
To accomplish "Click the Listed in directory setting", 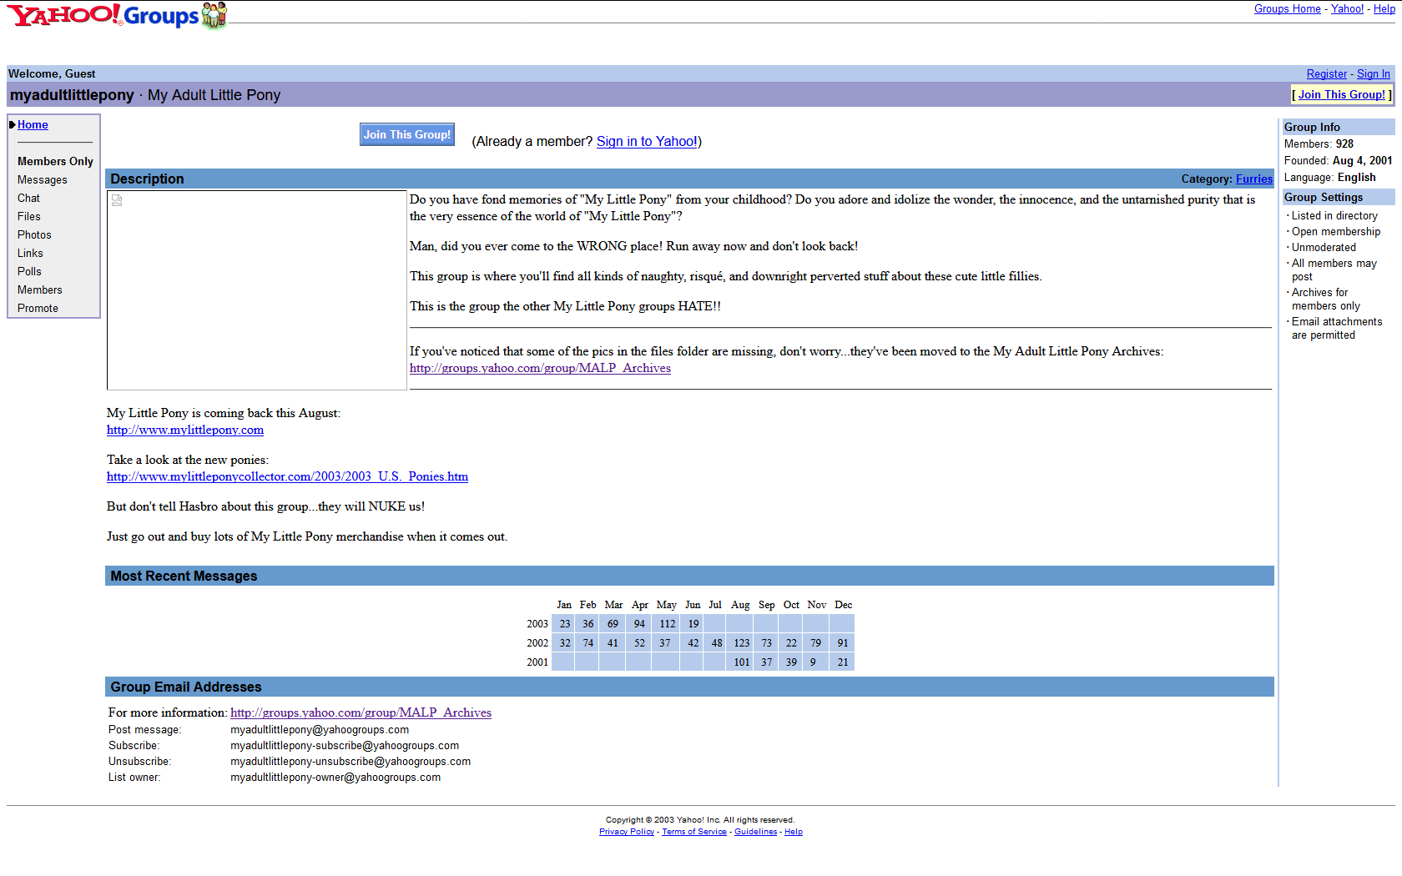I will click(x=1334, y=216).
